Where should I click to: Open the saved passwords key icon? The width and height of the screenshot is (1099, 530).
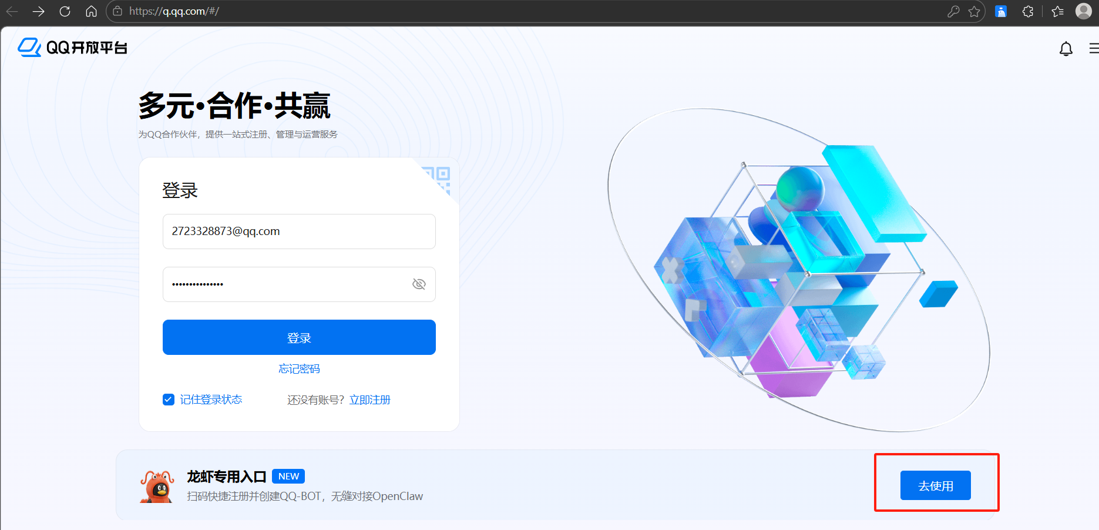953,11
